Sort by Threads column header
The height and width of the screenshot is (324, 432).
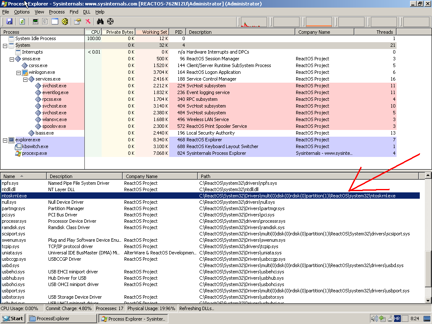pos(375,32)
